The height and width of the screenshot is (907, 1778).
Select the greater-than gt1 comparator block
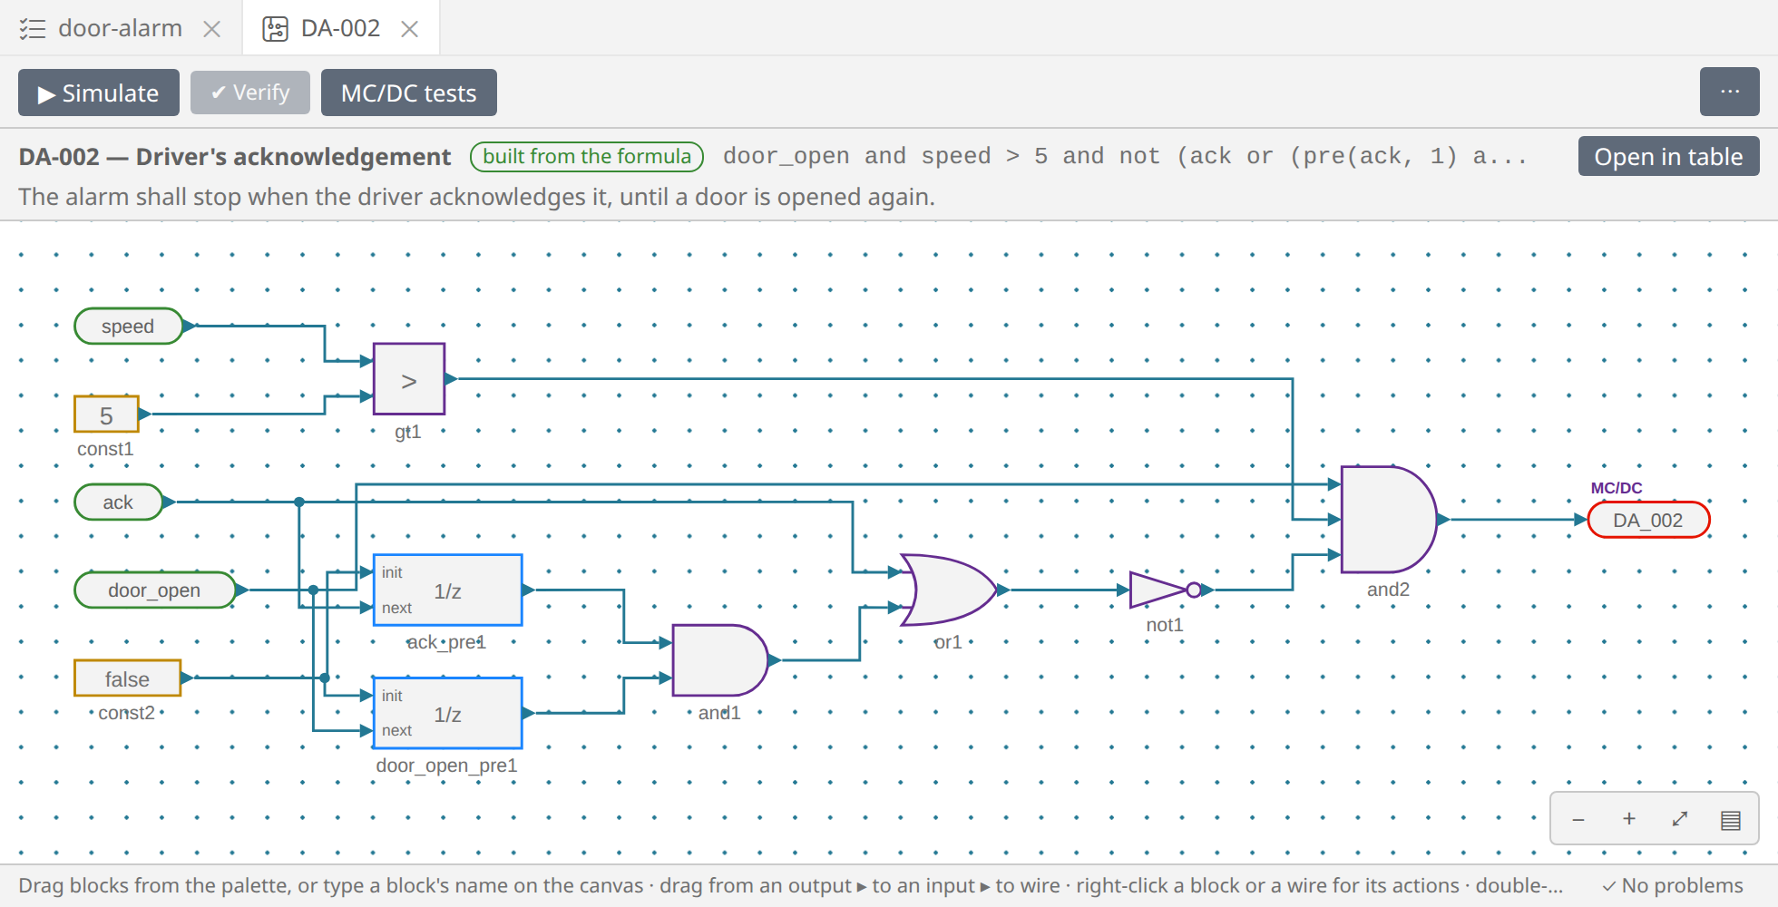pos(409,379)
